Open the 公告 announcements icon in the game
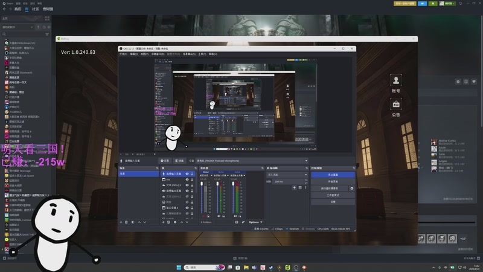 tap(396, 104)
